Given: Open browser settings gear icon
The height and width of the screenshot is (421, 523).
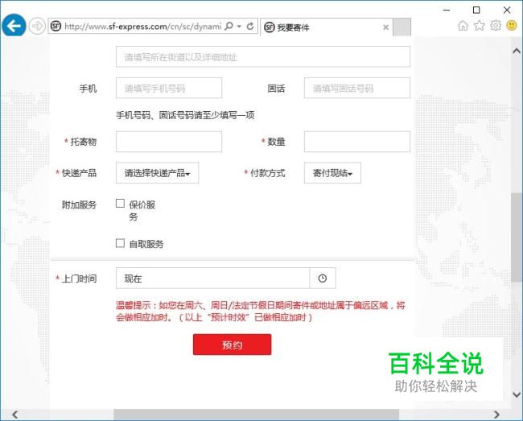Looking at the screenshot, I should click(x=496, y=25).
